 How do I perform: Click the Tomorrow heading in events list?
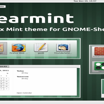(x=23, y=77)
